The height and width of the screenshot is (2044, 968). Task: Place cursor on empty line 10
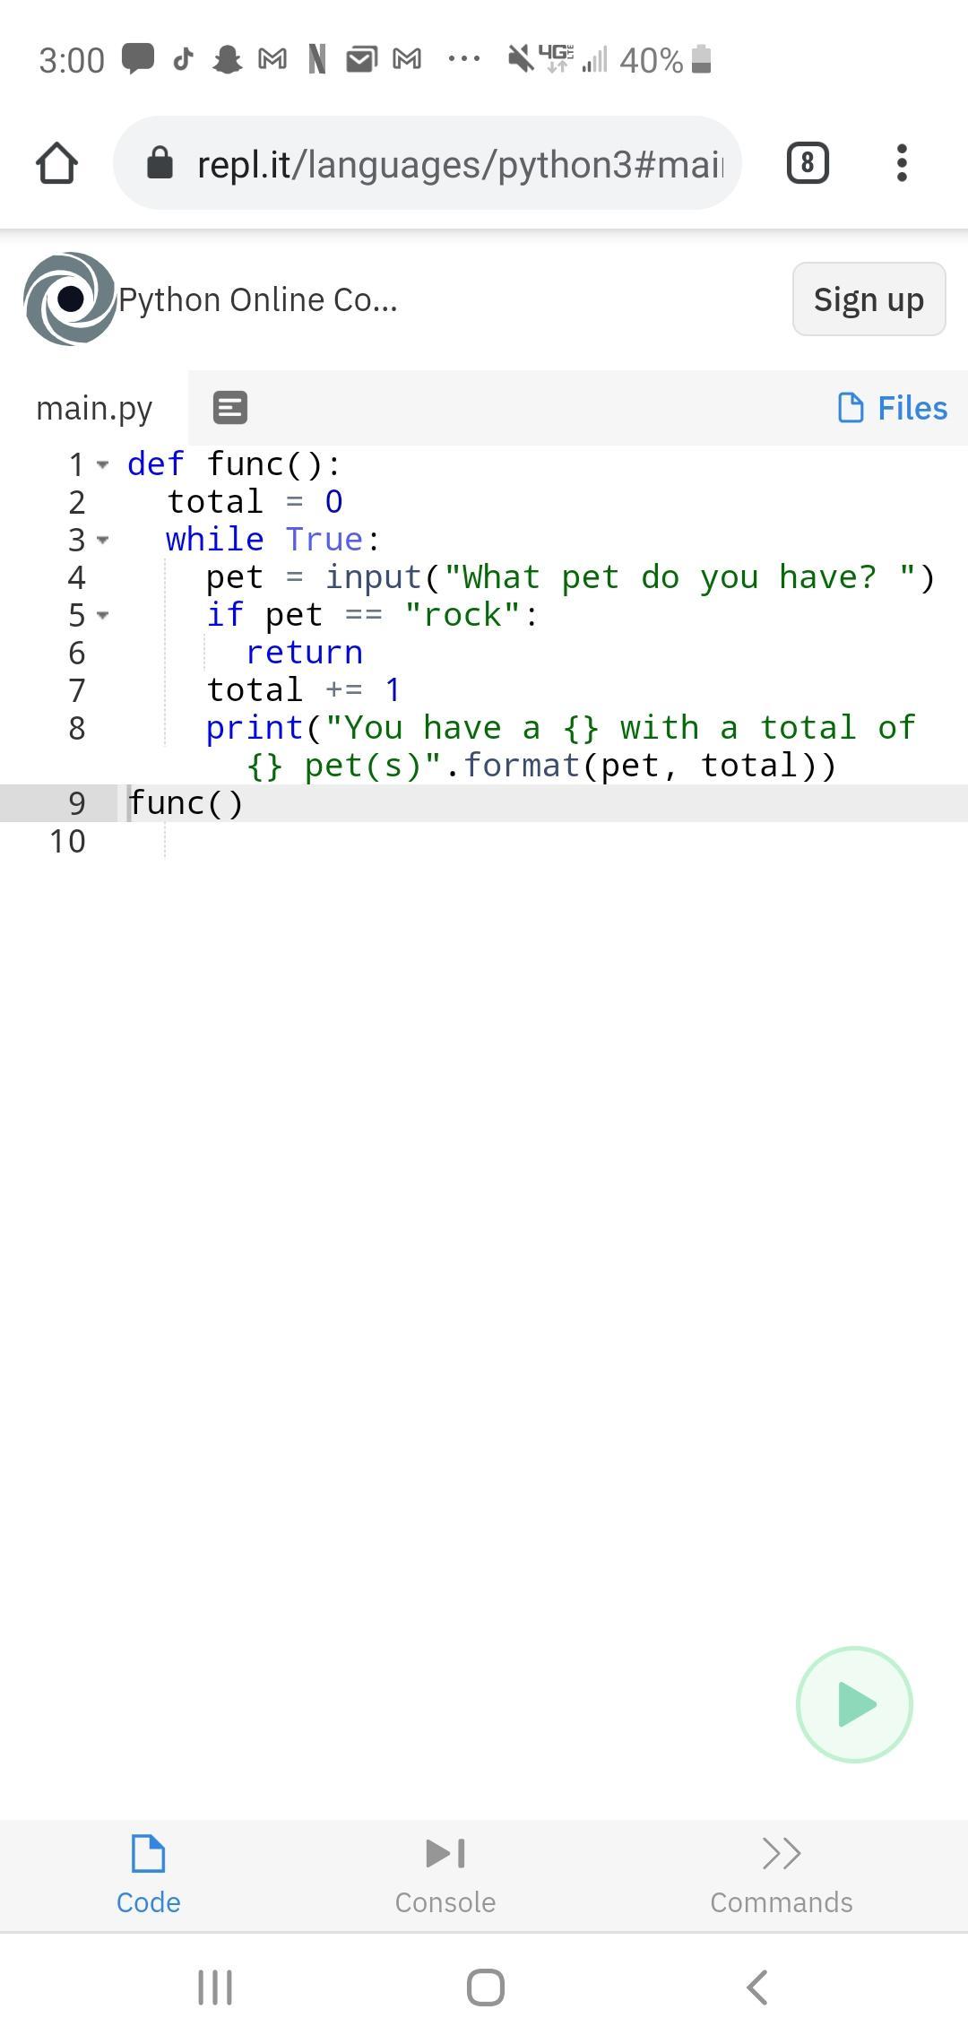(538, 841)
